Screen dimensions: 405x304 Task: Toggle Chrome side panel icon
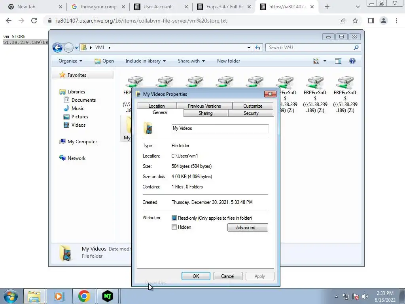371,21
